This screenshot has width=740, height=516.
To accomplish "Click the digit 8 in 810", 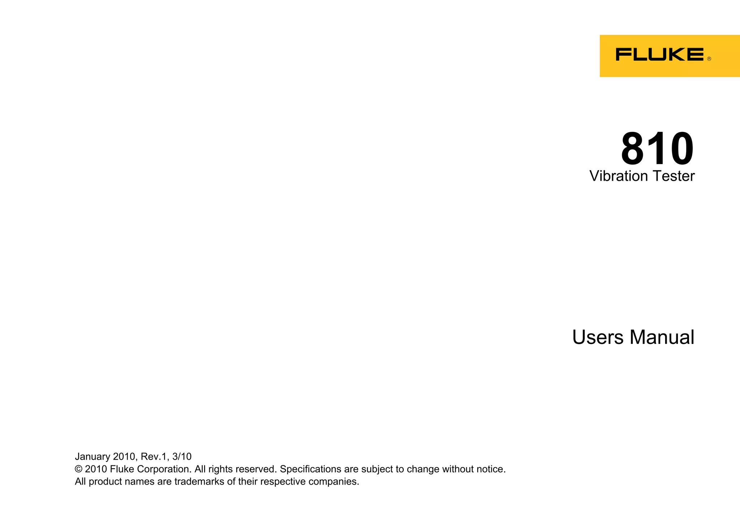I will tap(632, 149).
